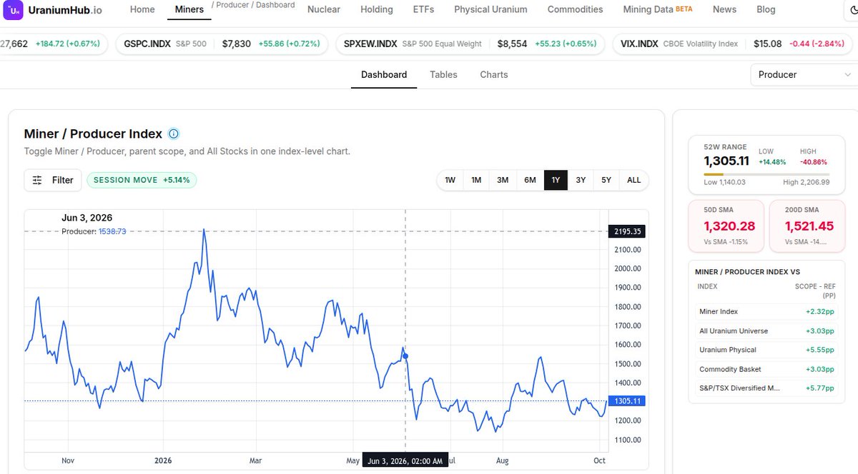Select the 1W time range

point(450,180)
